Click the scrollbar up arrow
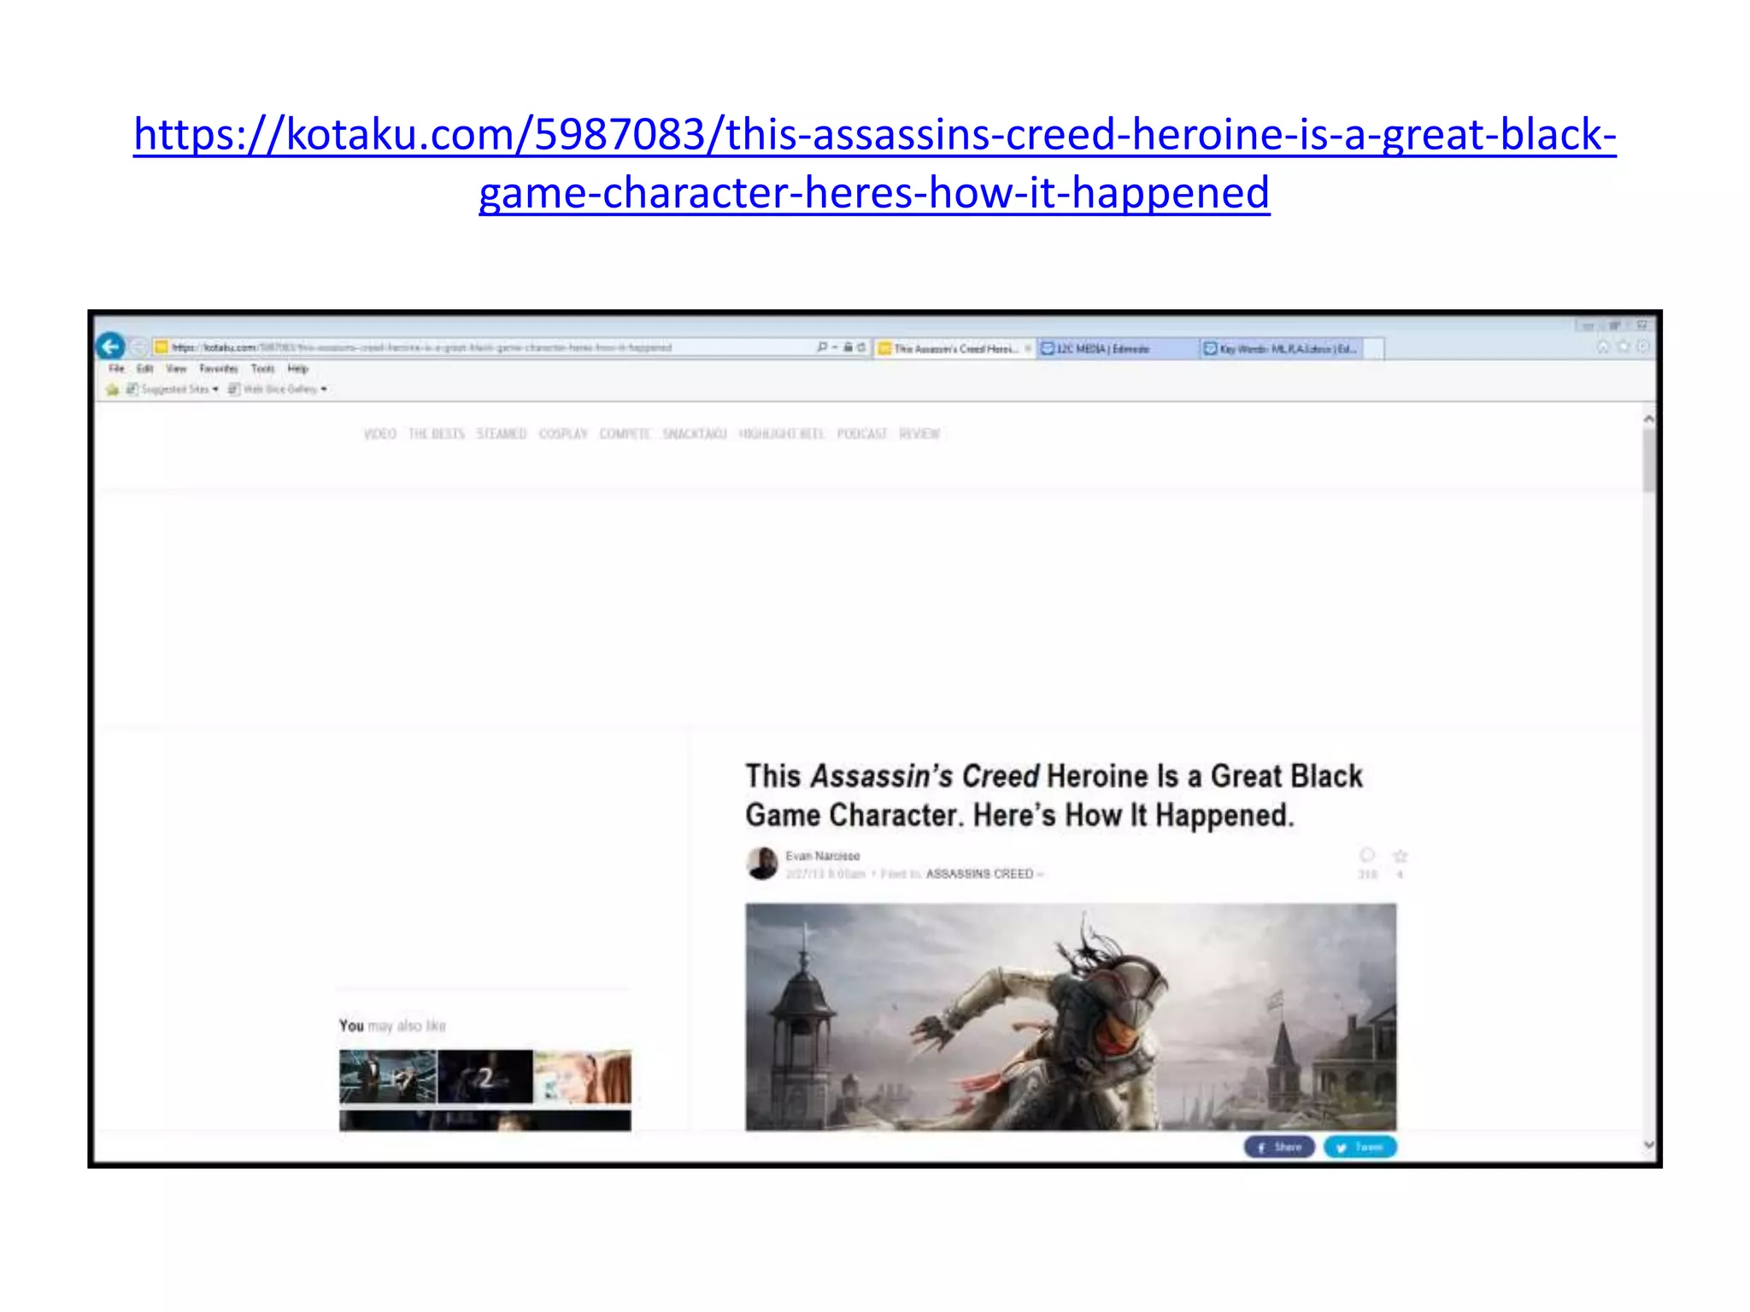 [1648, 419]
